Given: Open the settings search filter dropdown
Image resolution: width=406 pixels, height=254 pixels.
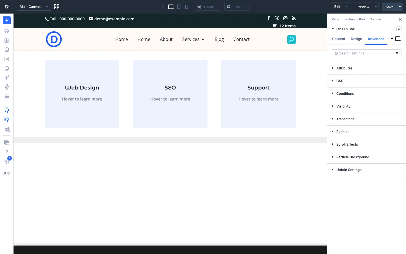Looking at the screenshot, I should [x=397, y=53].
